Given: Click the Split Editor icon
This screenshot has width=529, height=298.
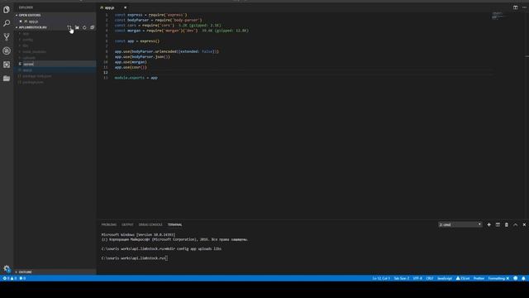Looking at the screenshot, I should click(515, 7).
